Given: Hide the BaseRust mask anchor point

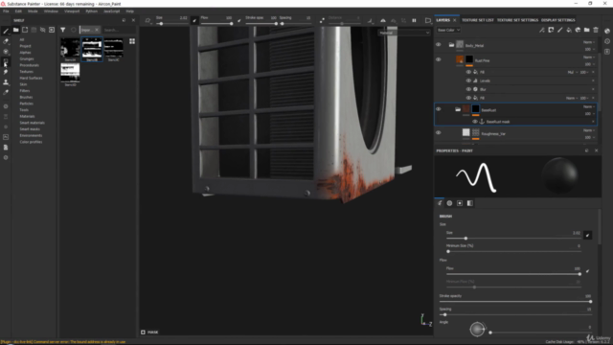Looking at the screenshot, I should point(475,122).
